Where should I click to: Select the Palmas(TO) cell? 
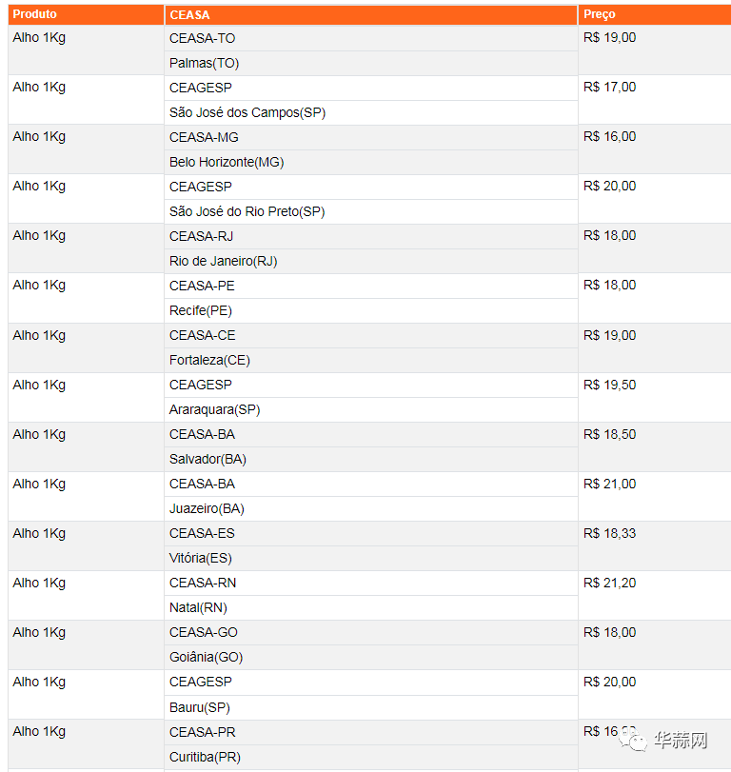[371, 63]
